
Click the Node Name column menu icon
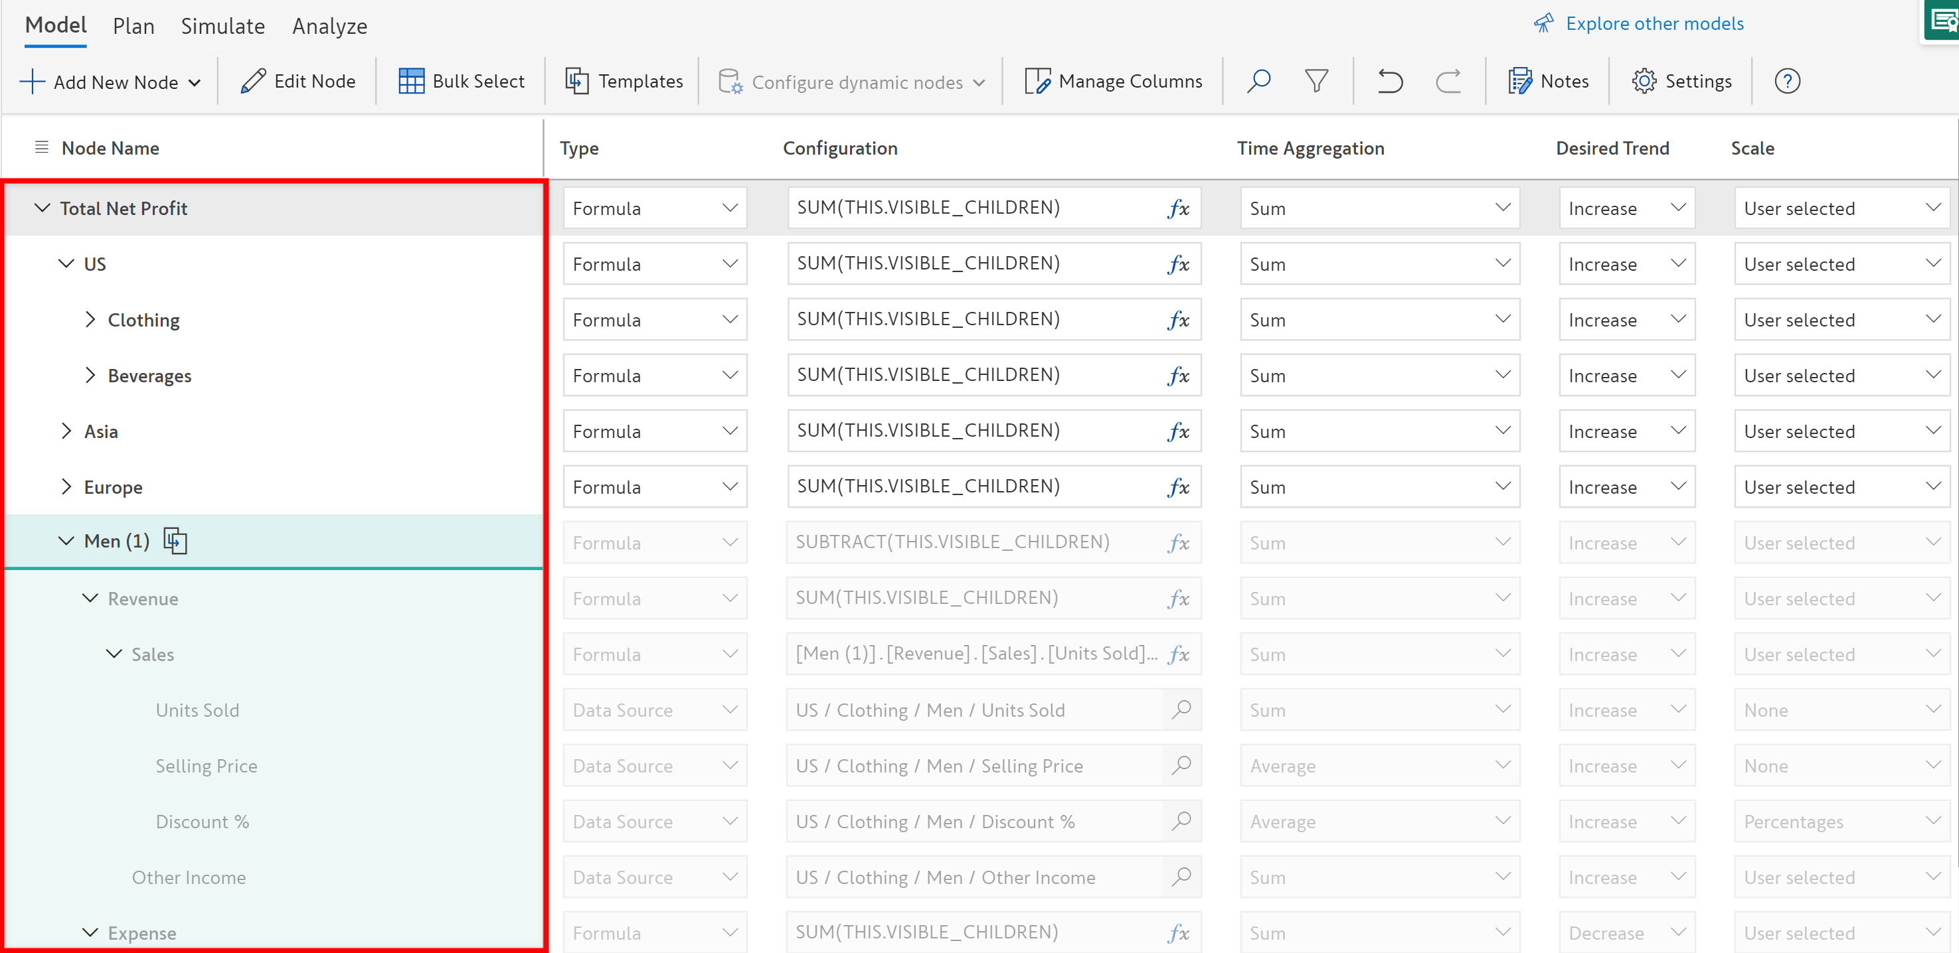pos(42,147)
